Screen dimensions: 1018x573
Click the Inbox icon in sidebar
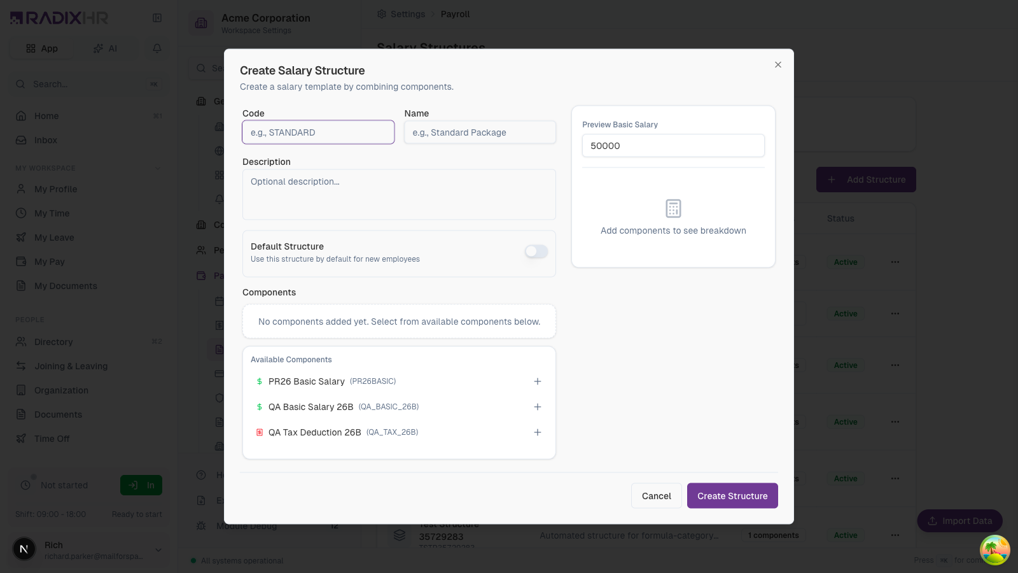21,140
